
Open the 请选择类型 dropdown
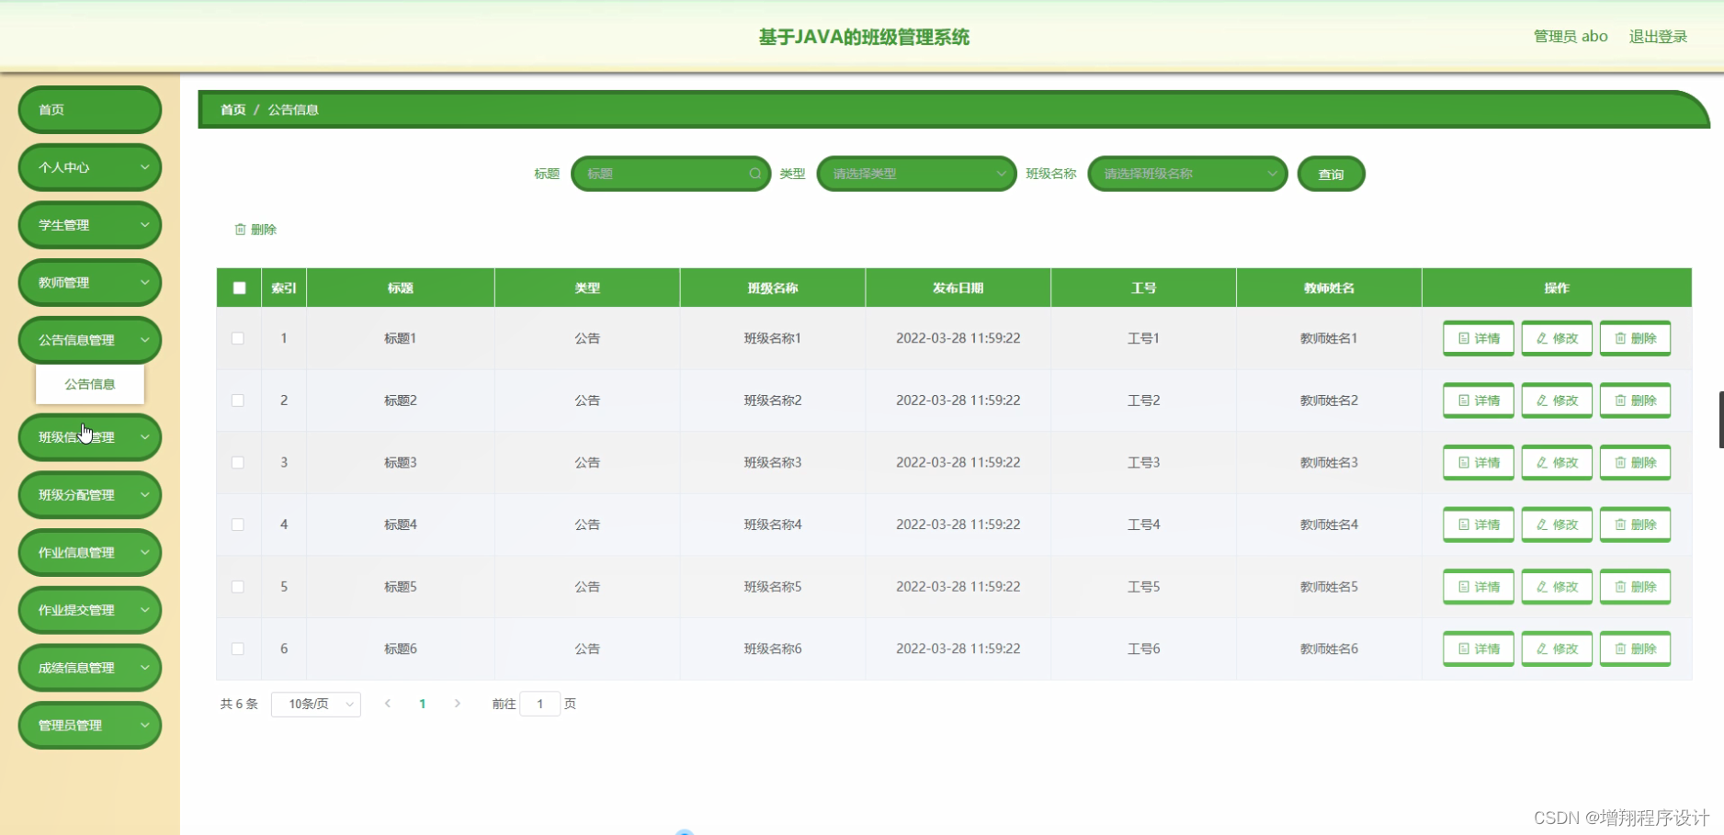915,174
